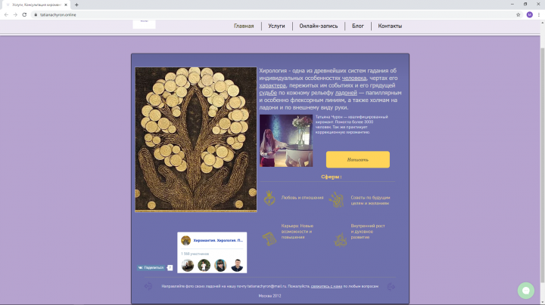The height and width of the screenshot is (305, 545).
Task: Open the VK group title Хиромантия. Хирология
Action: [218, 240]
